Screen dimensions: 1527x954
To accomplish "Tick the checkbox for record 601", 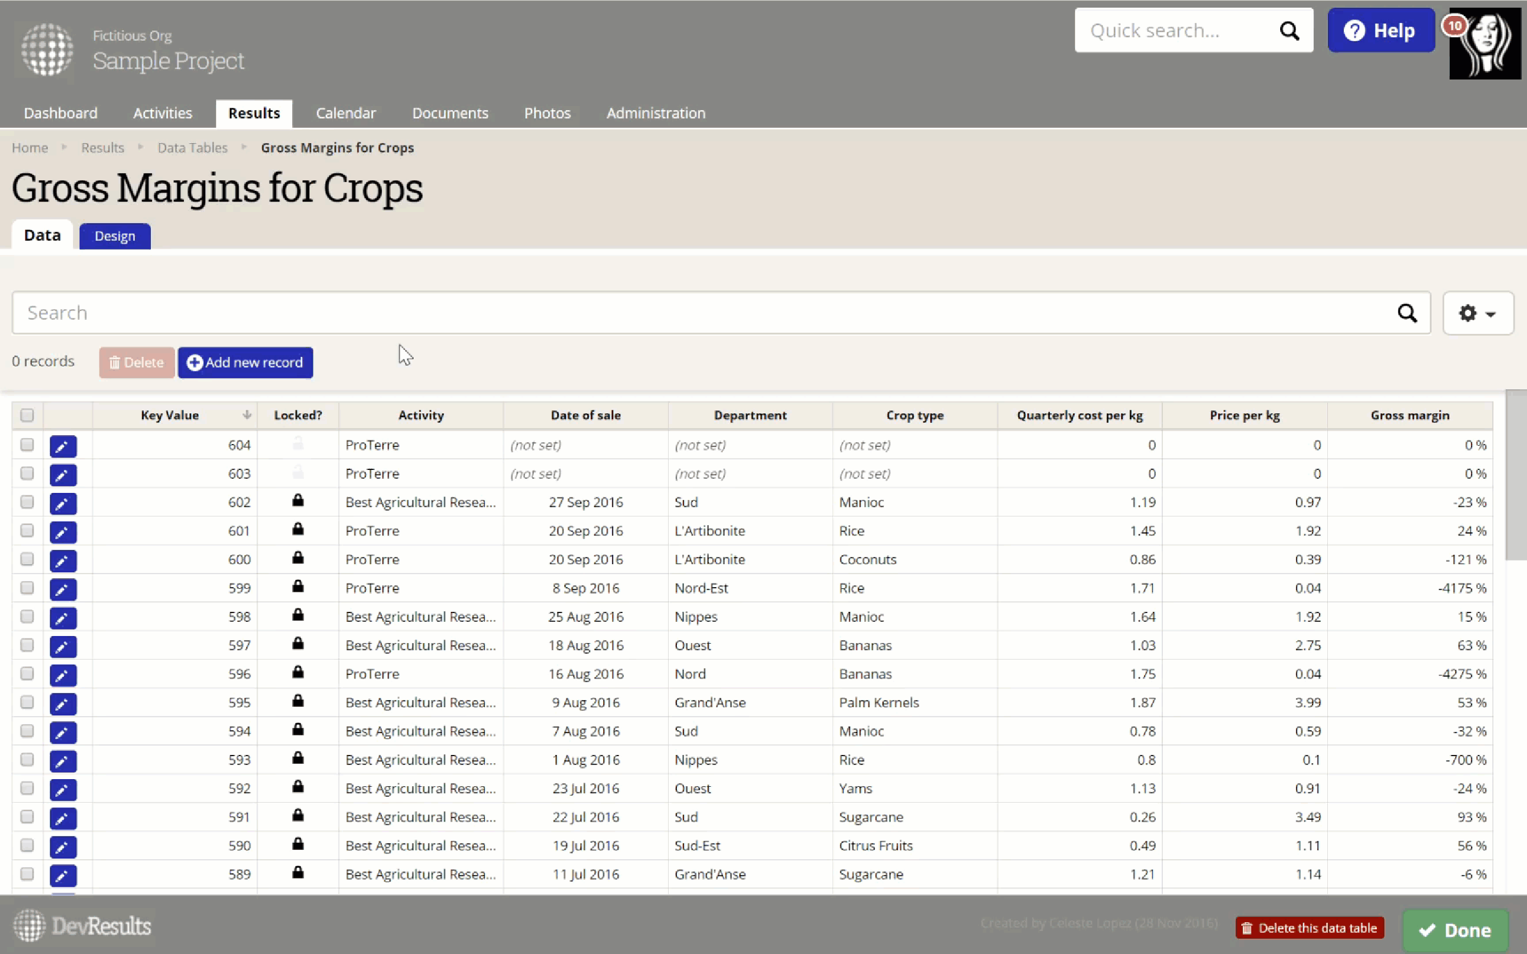I will pyautogui.click(x=27, y=531).
